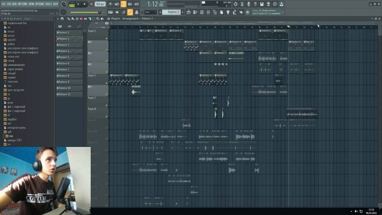This screenshot has height=215, width=382.
Task: Mute Track 1 with its green dot
Action: click(106, 38)
